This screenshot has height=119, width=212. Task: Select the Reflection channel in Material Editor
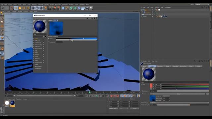point(37,47)
